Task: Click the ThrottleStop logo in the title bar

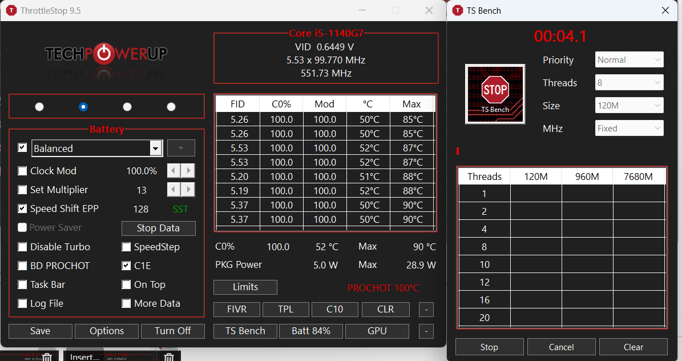Action: click(11, 10)
